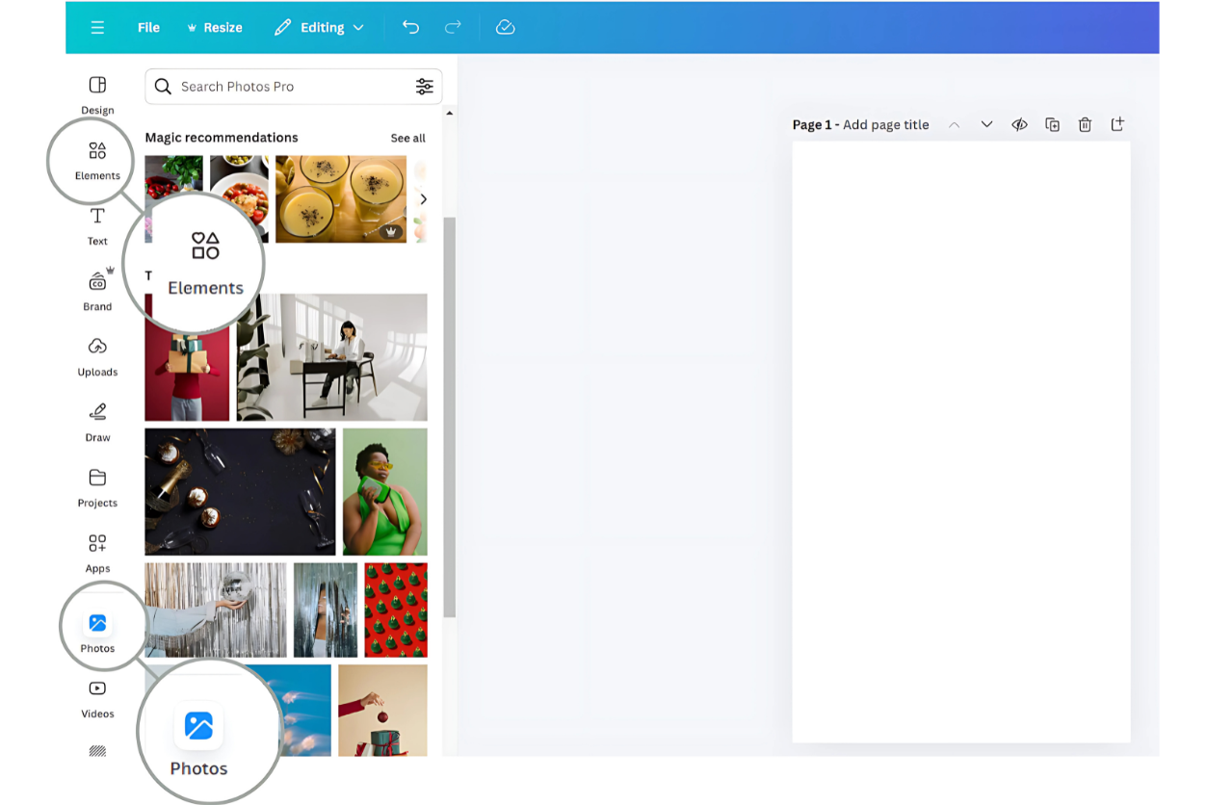
Task: Open the Brand sidebar tab
Action: 97,291
